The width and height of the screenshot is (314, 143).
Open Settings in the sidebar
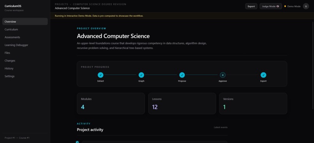25,76
